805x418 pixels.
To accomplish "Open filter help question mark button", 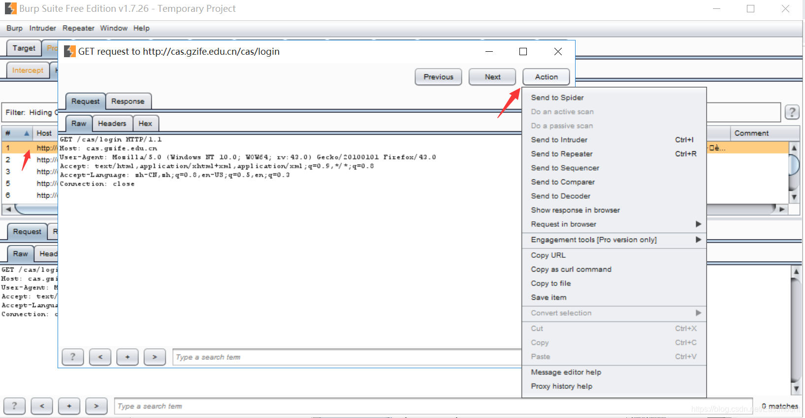I will (x=792, y=112).
